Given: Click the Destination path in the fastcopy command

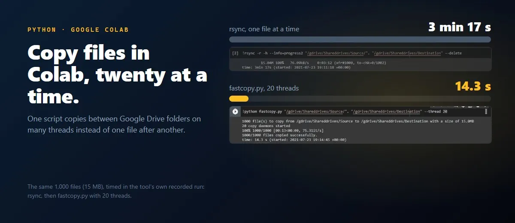Looking at the screenshot, I should click(386, 111).
